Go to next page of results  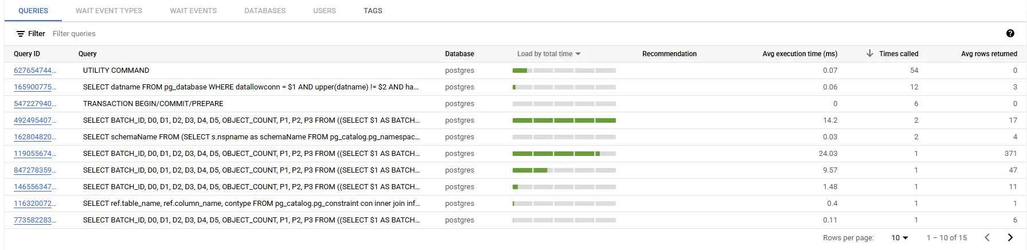(1010, 237)
